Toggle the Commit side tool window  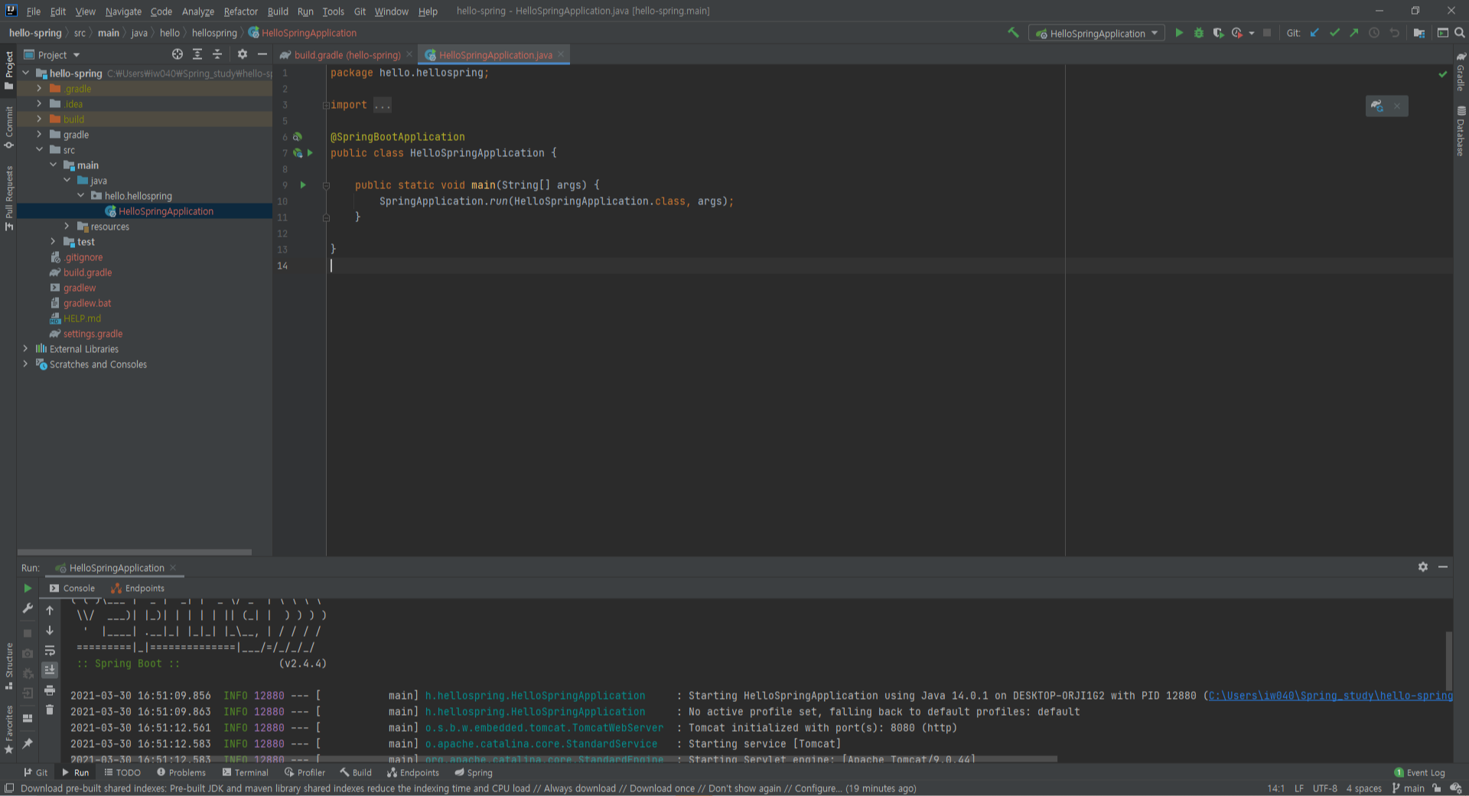[x=8, y=127]
